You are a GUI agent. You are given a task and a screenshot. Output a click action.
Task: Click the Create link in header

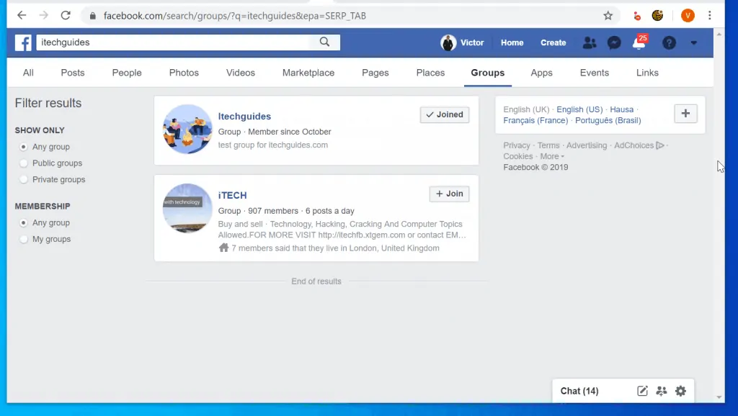tap(553, 42)
